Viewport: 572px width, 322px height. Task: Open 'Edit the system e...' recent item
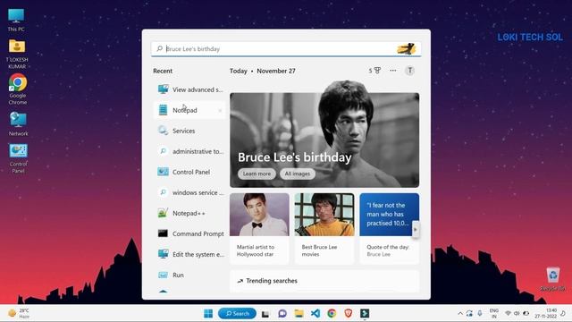click(189, 254)
